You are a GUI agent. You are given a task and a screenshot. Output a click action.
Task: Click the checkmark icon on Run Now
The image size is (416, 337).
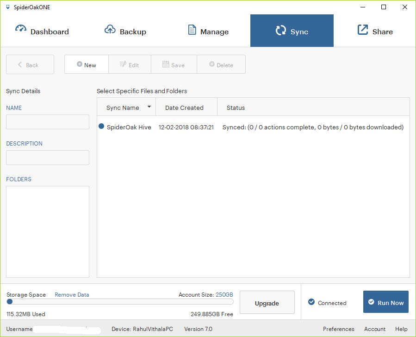pyautogui.click(x=371, y=302)
